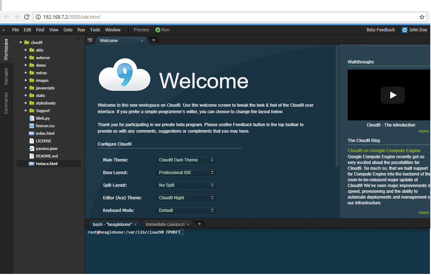Bookmark this page with star icon

click(422, 17)
